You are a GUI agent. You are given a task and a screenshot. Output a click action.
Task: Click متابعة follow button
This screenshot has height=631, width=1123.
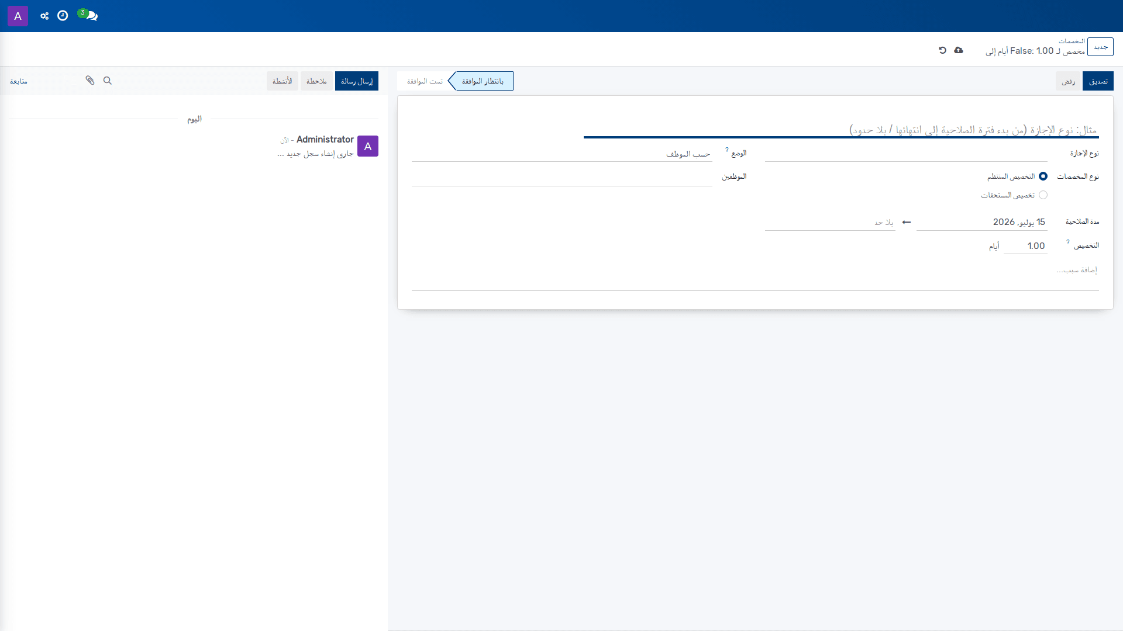(19, 81)
